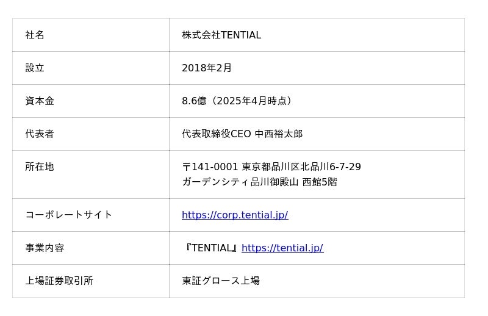The height and width of the screenshot is (316, 488).
Task: Click the 事業内容 label cell
Action: pos(45,248)
